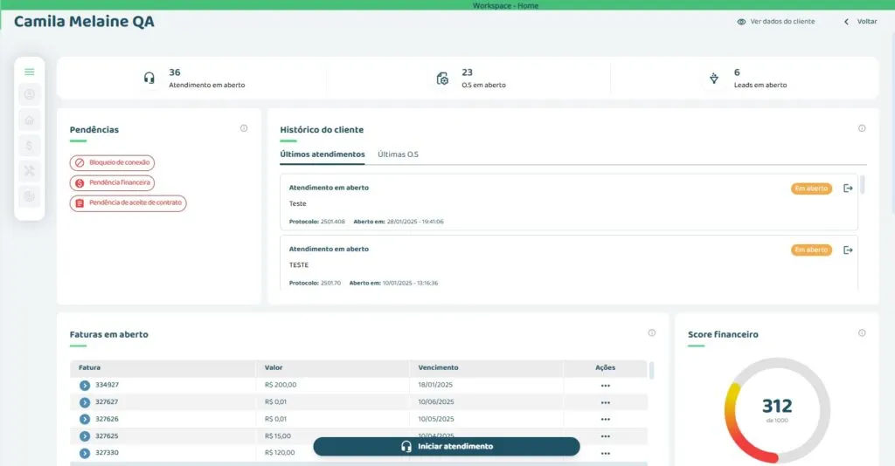Click due date '10/06/2025'

pyautogui.click(x=436, y=401)
